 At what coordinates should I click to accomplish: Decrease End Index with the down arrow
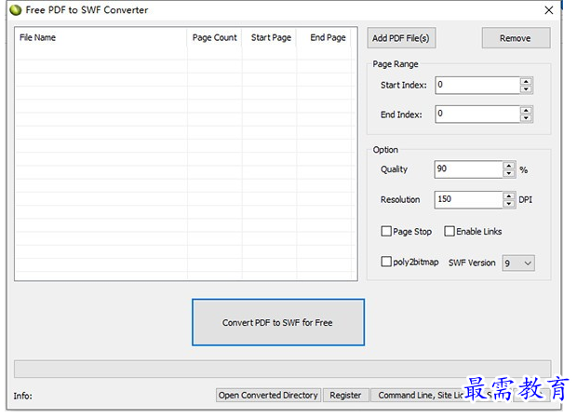pos(526,118)
